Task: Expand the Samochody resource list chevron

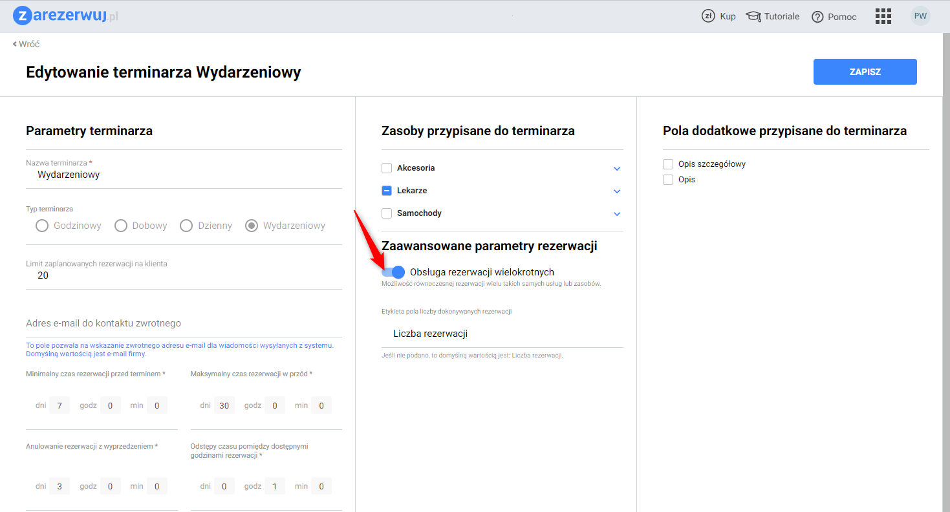Action: pyautogui.click(x=616, y=214)
